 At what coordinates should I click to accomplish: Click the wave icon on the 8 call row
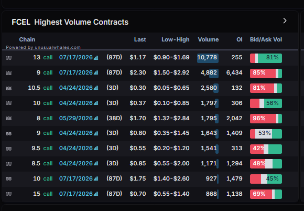tap(8, 118)
